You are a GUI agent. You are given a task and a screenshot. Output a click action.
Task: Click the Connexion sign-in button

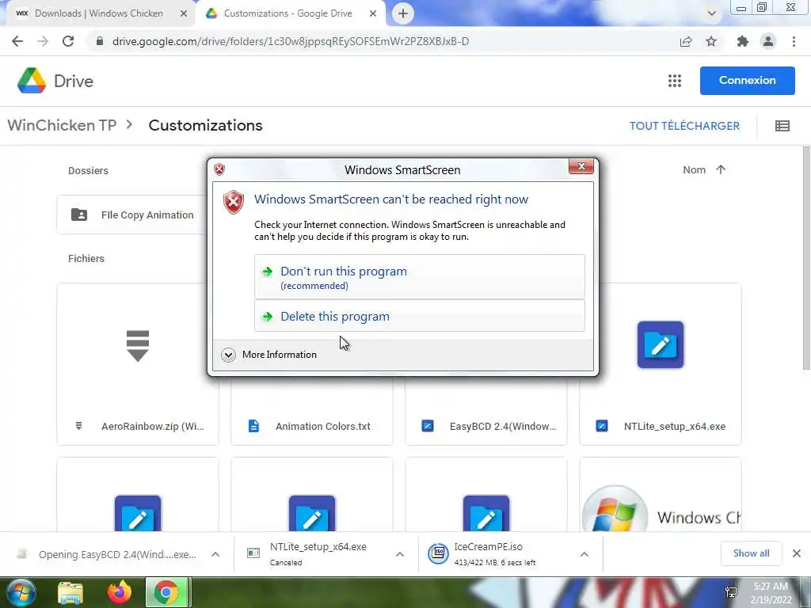tap(748, 81)
